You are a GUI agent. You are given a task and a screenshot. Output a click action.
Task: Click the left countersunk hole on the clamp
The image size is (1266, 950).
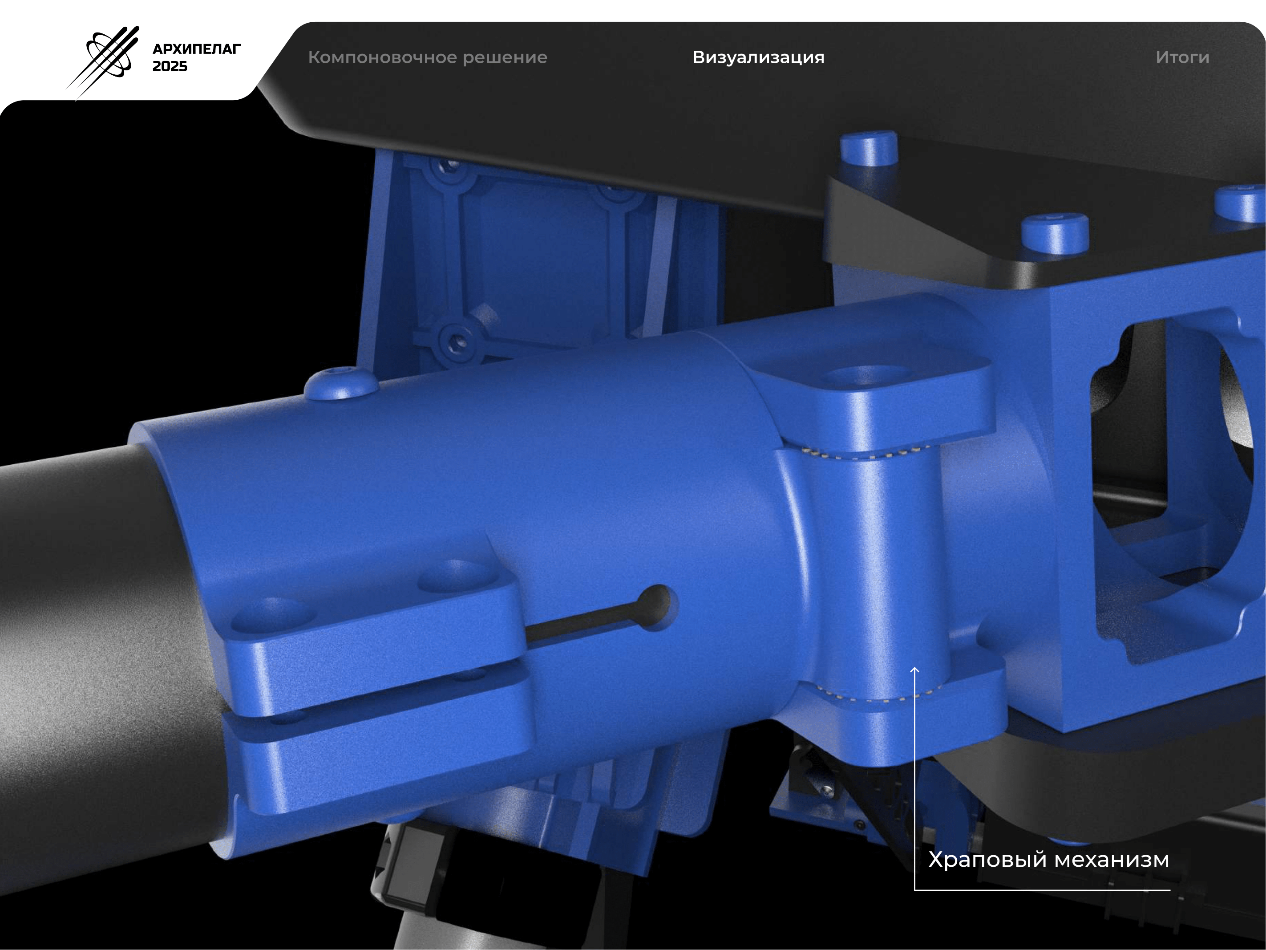(274, 616)
